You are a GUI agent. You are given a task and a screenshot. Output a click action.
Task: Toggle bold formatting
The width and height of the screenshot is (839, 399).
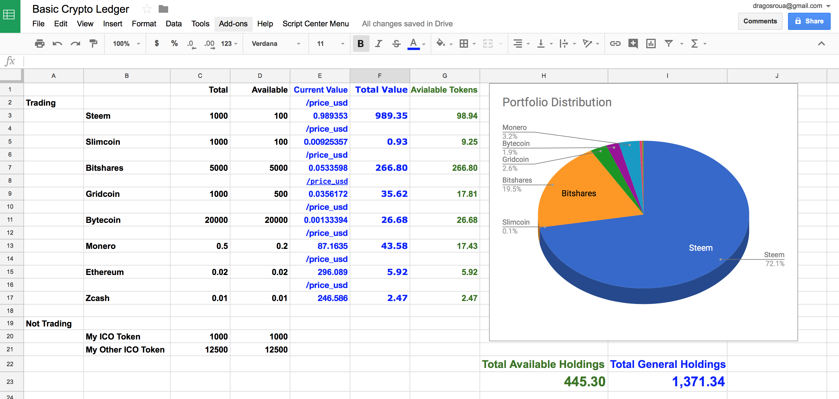point(361,44)
